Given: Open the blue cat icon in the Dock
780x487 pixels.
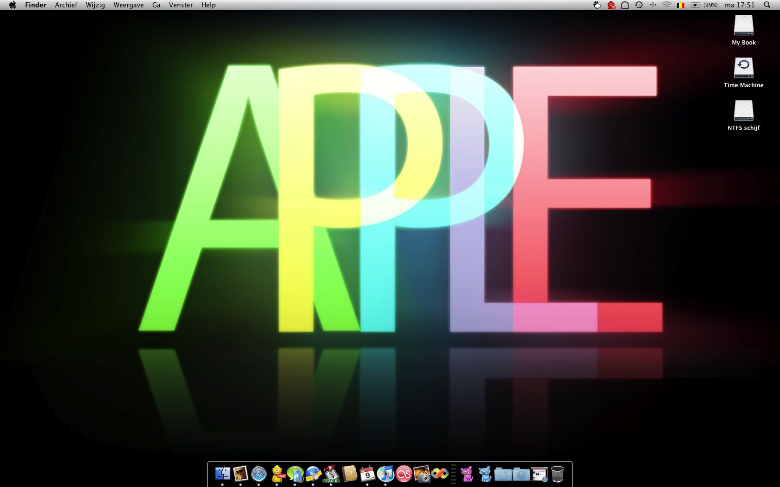Looking at the screenshot, I should 485,474.
